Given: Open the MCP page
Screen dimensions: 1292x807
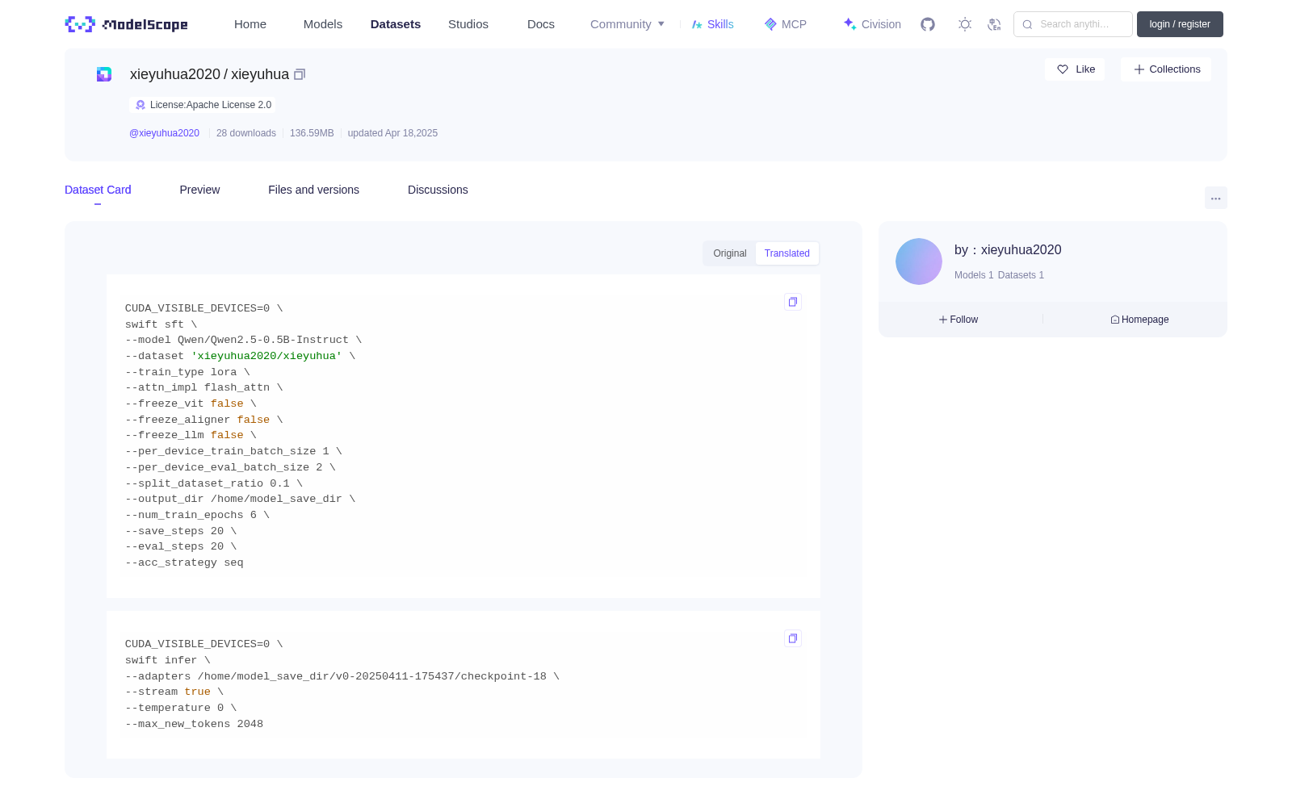Looking at the screenshot, I should [x=785, y=24].
